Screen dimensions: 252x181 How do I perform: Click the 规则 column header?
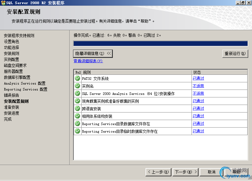(137, 72)
